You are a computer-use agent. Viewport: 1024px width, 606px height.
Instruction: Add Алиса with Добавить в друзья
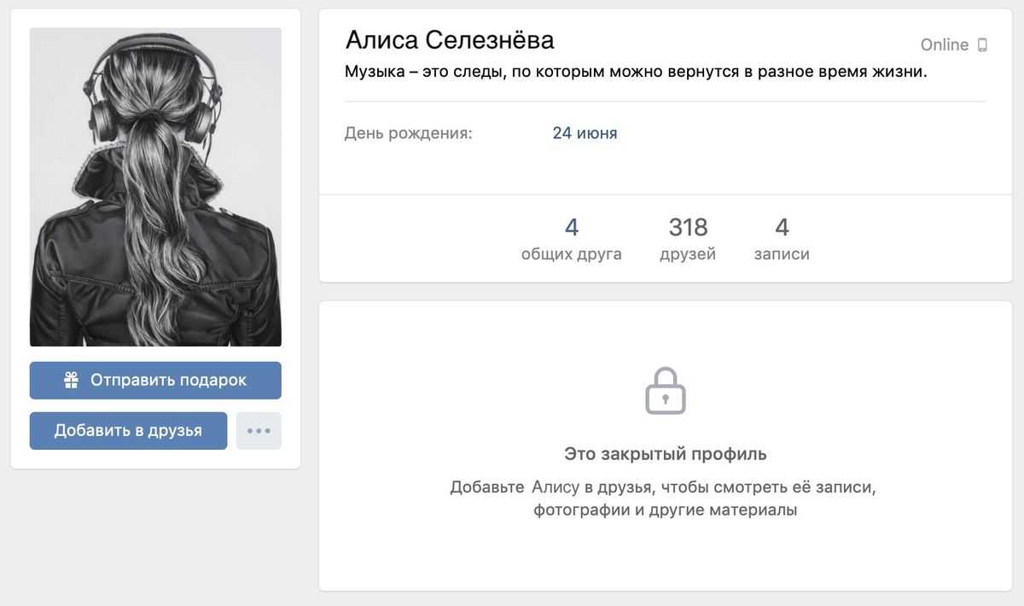pyautogui.click(x=128, y=431)
